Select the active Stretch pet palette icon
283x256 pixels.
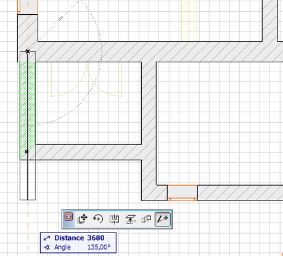163,219
